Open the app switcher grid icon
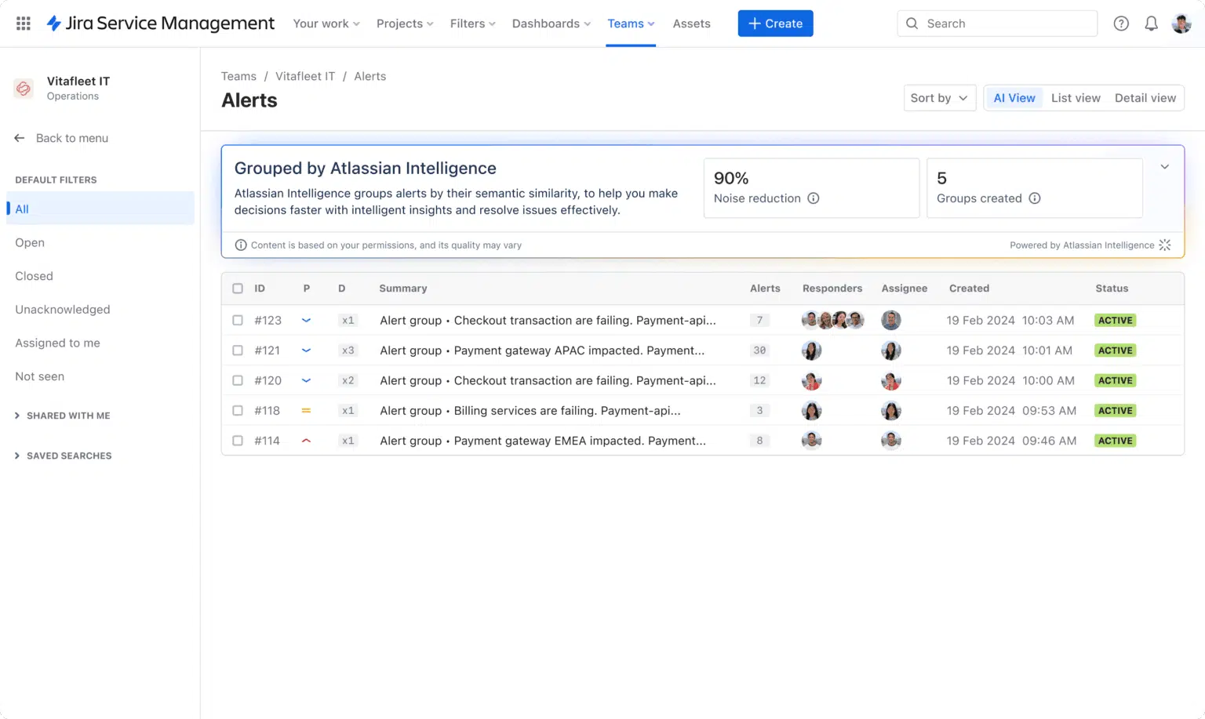Viewport: 1205px width, 719px height. (x=24, y=24)
